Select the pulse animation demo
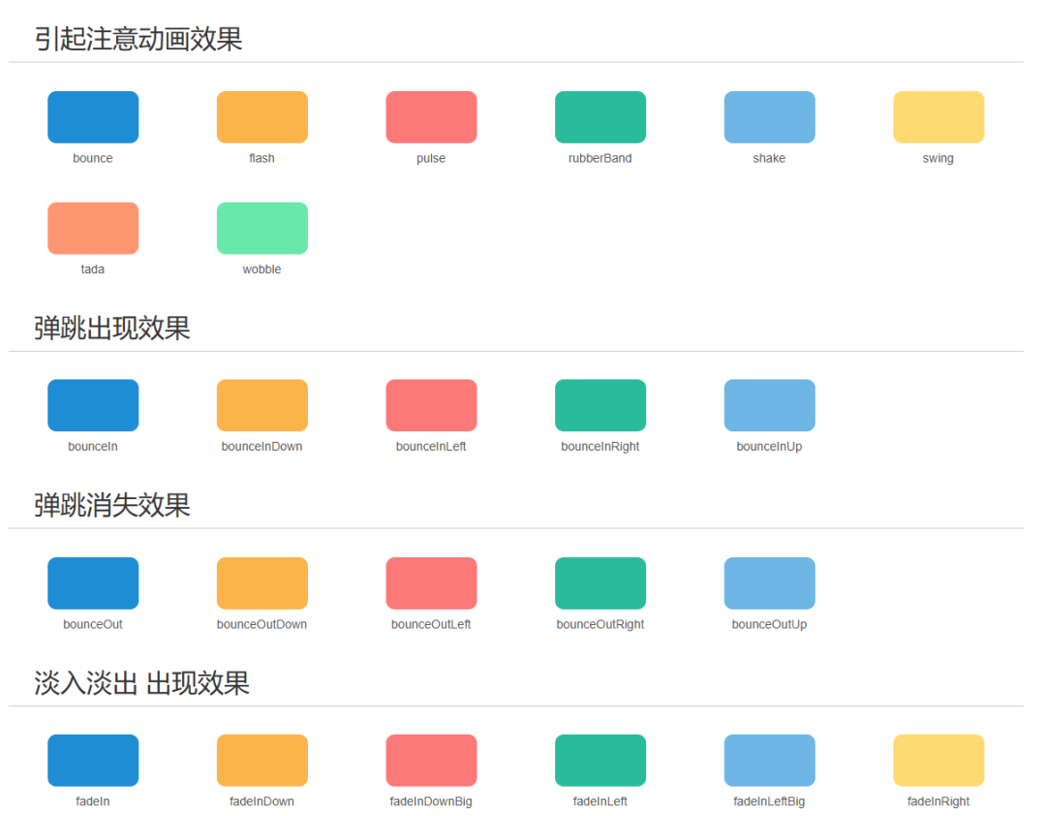The height and width of the screenshot is (816, 1046). pyautogui.click(x=431, y=115)
